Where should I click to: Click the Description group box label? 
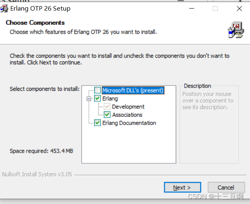(x=197, y=86)
